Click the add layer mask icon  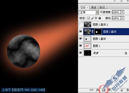(x=103, y=90)
